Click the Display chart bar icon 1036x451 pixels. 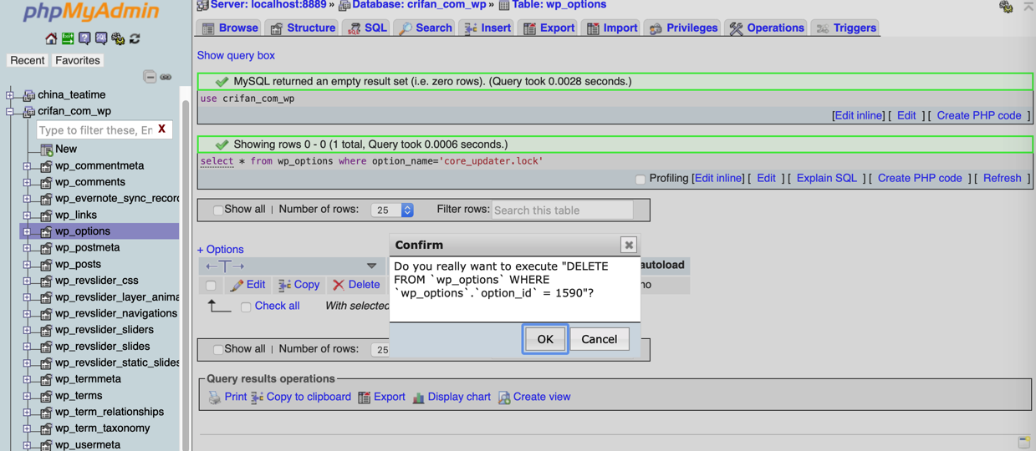[418, 398]
